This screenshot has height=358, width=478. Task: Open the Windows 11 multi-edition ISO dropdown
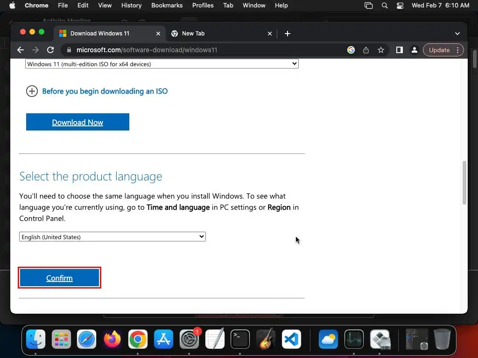pyautogui.click(x=162, y=64)
